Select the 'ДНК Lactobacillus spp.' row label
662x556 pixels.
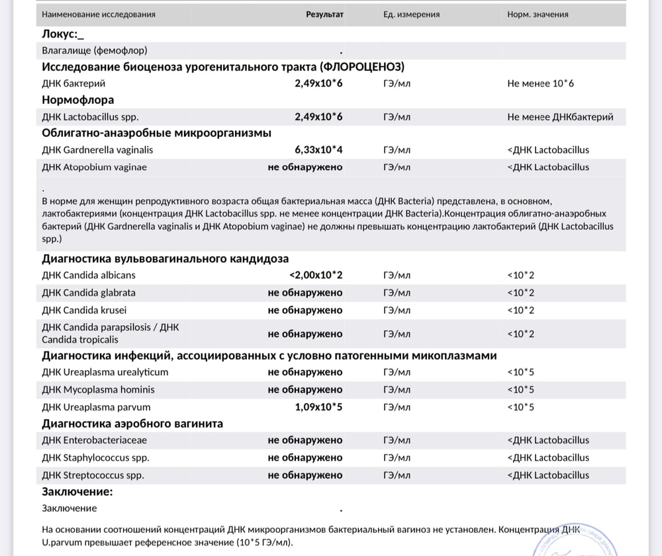pyautogui.click(x=89, y=117)
